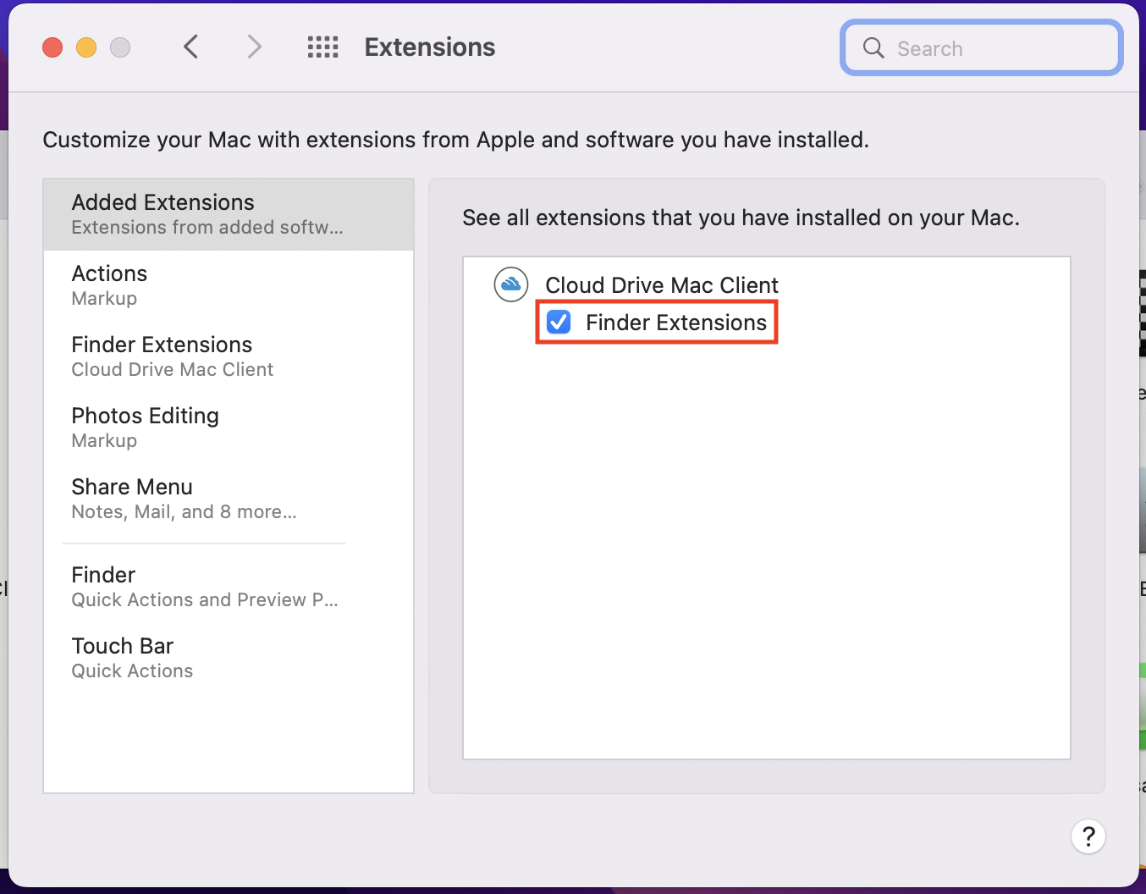This screenshot has height=894, width=1146.
Task: Open Share Menu category
Action: (x=229, y=499)
